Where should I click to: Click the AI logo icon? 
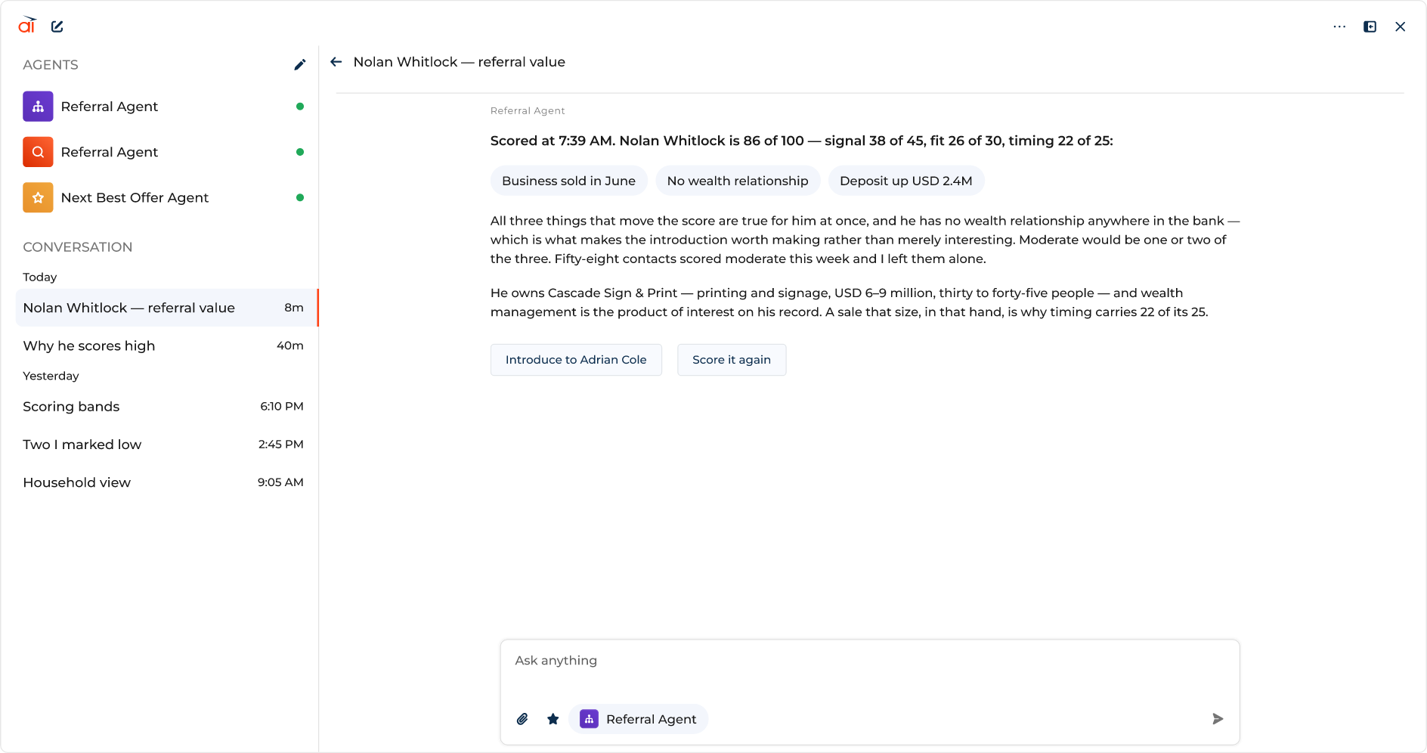27,26
